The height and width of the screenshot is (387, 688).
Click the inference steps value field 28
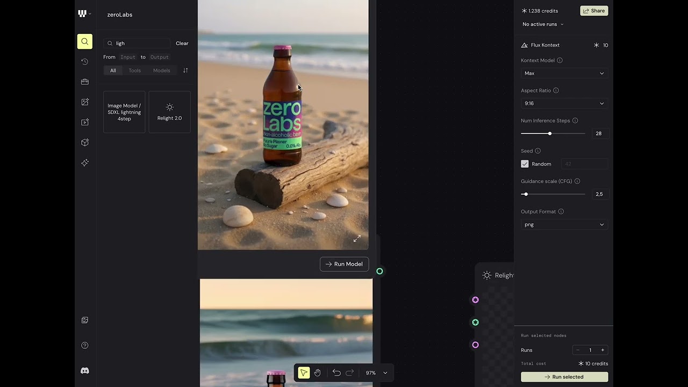pyautogui.click(x=600, y=133)
